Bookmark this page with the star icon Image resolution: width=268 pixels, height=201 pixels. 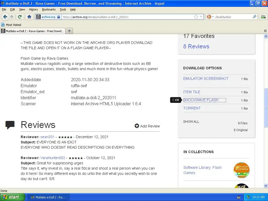tap(196, 17)
